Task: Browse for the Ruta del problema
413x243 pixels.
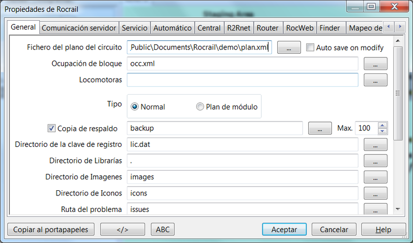Action: pos(375,209)
